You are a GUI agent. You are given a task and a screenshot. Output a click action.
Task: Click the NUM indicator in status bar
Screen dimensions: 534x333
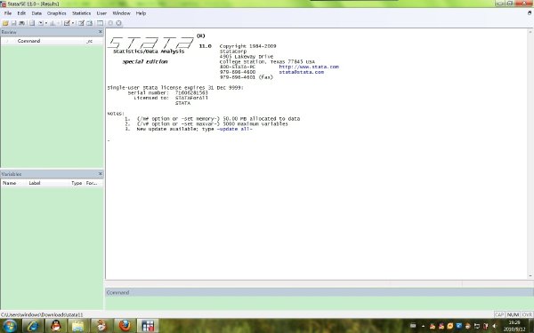513,314
